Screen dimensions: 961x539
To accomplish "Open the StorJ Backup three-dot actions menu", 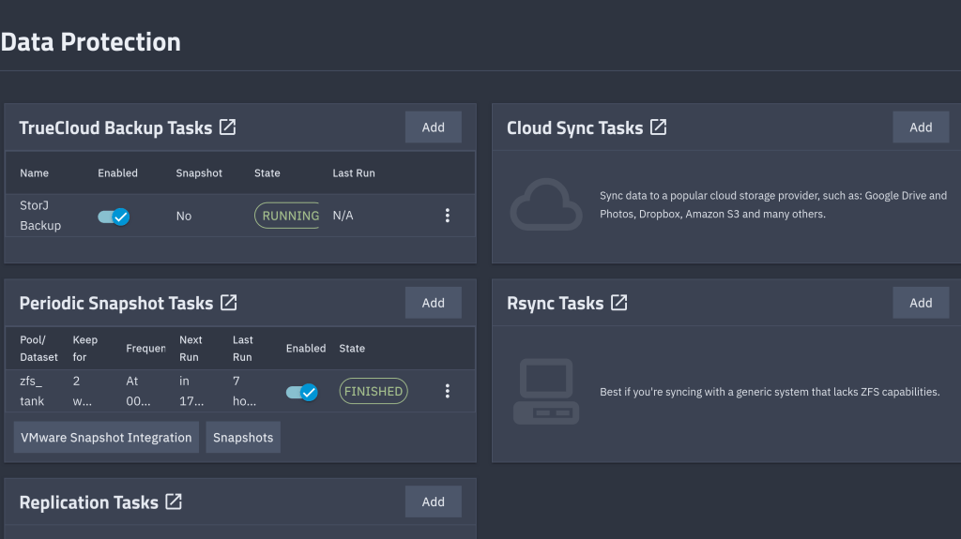I will [x=447, y=216].
